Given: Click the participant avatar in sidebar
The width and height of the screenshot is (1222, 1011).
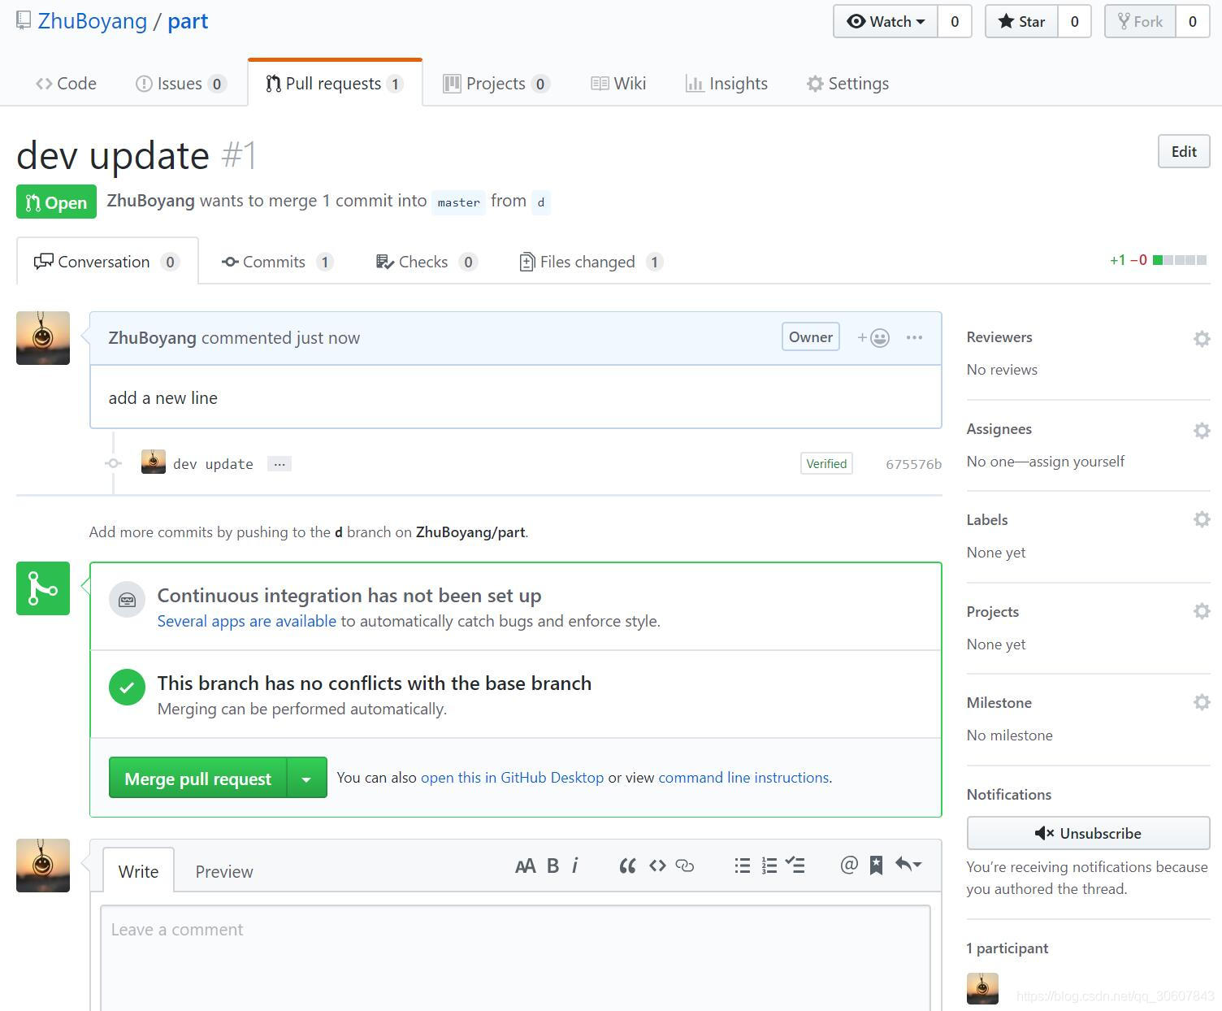Looking at the screenshot, I should click(982, 988).
